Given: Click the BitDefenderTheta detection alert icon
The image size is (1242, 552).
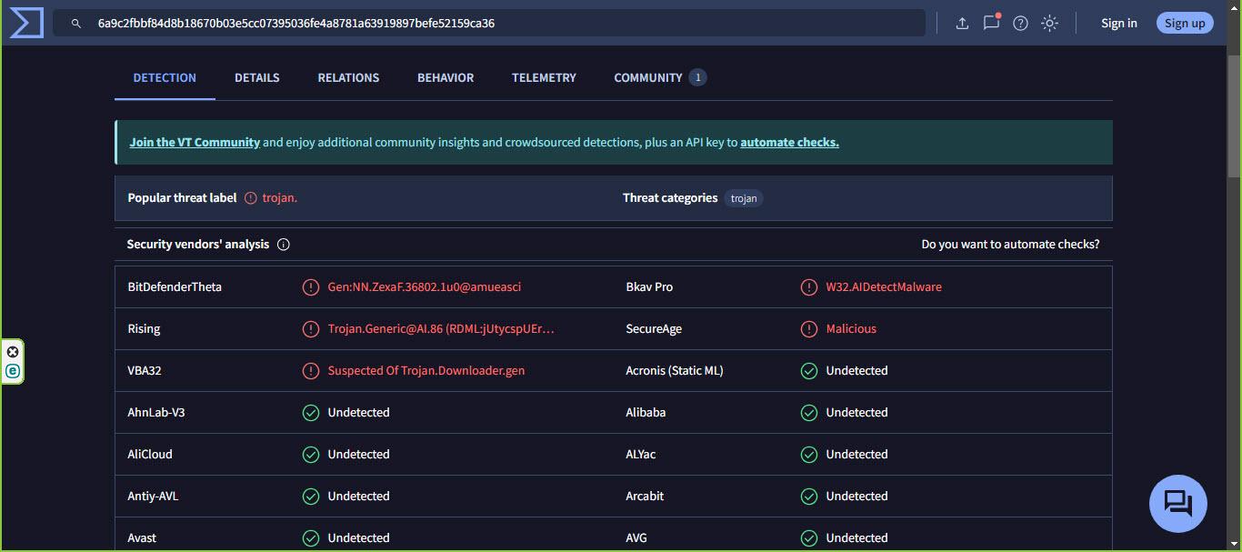Looking at the screenshot, I should coord(311,287).
